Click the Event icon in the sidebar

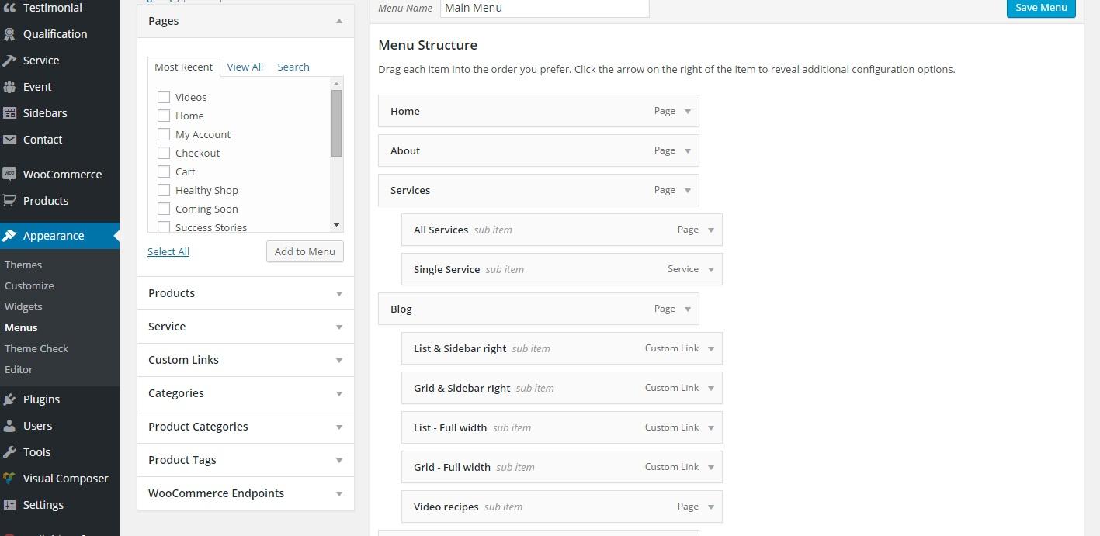pos(9,87)
